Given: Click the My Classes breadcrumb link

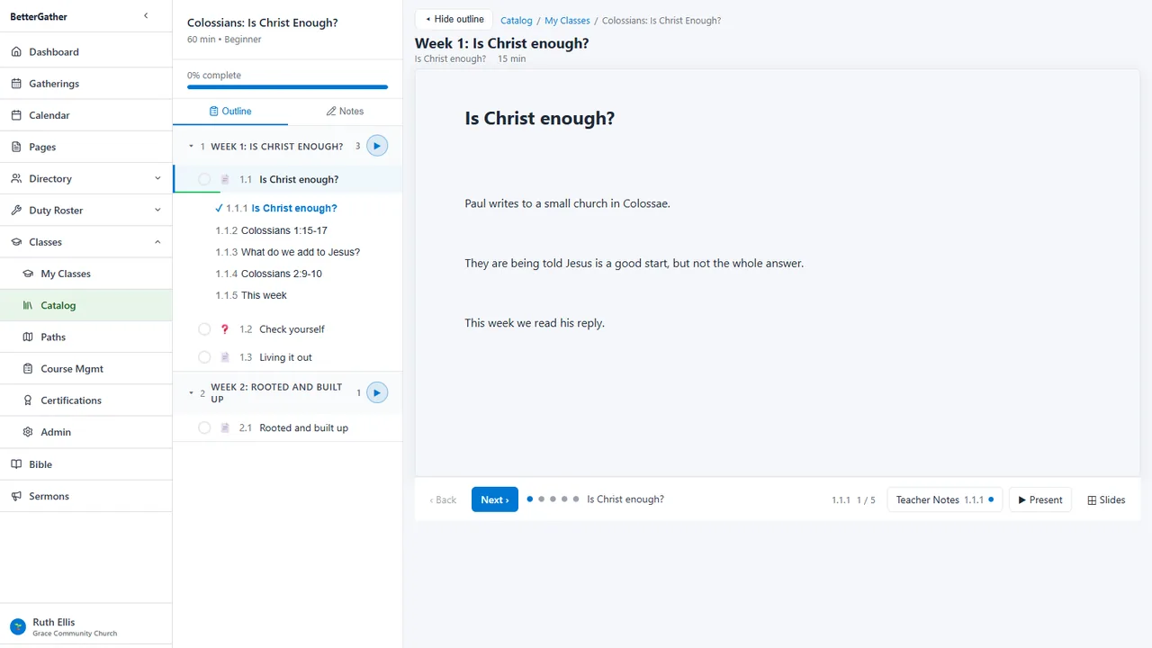Looking at the screenshot, I should click(567, 20).
